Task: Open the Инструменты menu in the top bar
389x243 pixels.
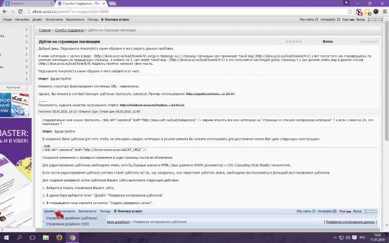Action: tap(54, 19)
